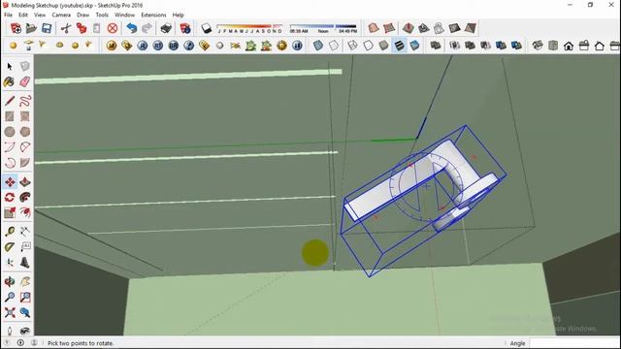Viewport: 621px width, 349px height.
Task: Switch to Front view house icon
Action: 569,46
